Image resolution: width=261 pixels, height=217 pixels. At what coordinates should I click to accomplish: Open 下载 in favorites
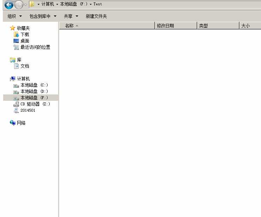[25, 34]
